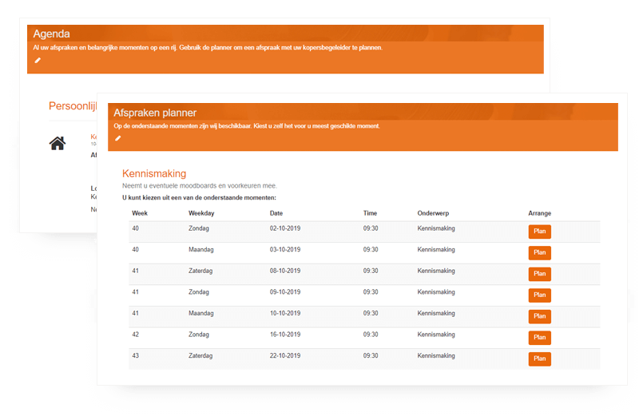Plan the appointment on 02-10-2019
639x416 pixels.
[x=540, y=232]
